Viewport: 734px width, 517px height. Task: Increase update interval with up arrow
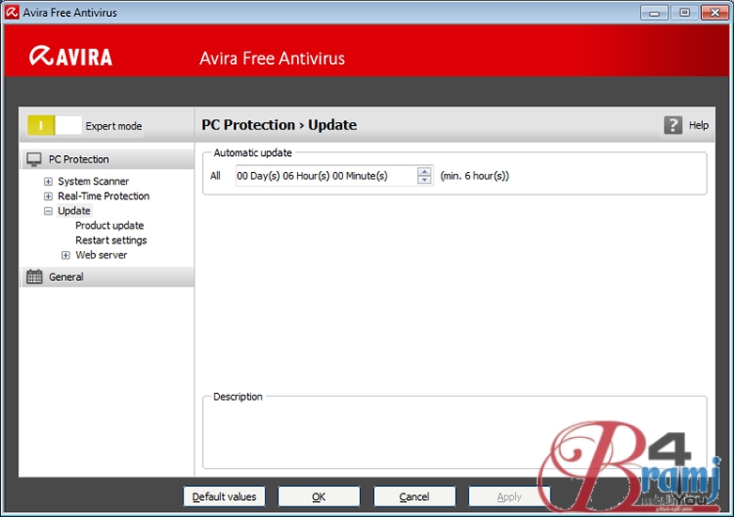[x=424, y=171]
